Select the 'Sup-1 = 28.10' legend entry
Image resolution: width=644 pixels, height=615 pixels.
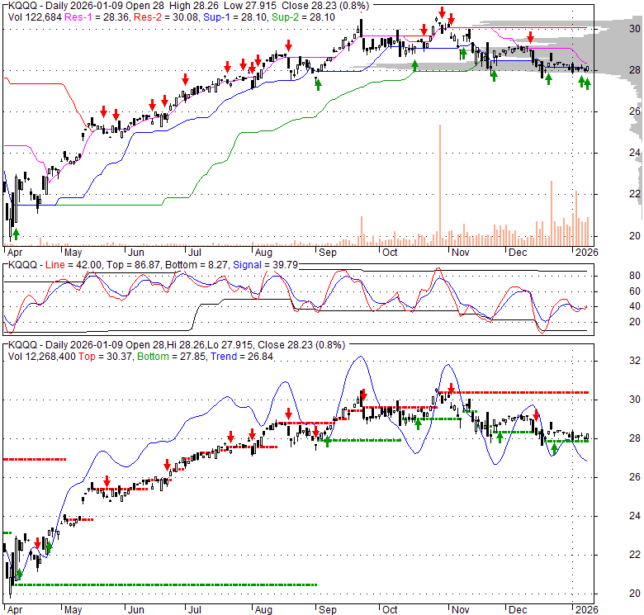pyautogui.click(x=236, y=17)
